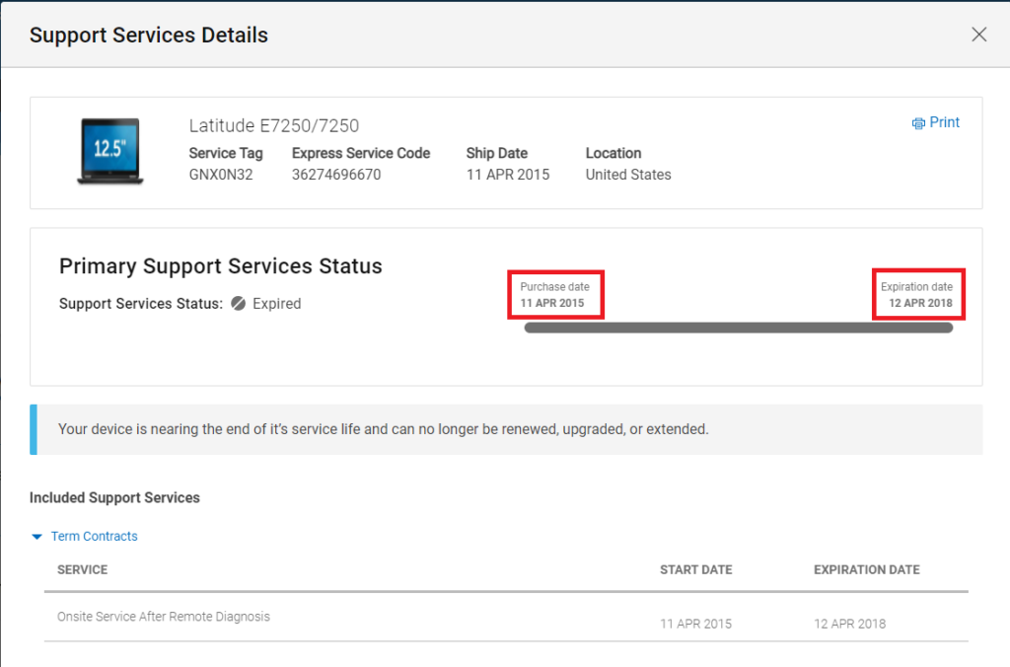Click the United States location text
The height and width of the screenshot is (667, 1010).
pyautogui.click(x=628, y=175)
